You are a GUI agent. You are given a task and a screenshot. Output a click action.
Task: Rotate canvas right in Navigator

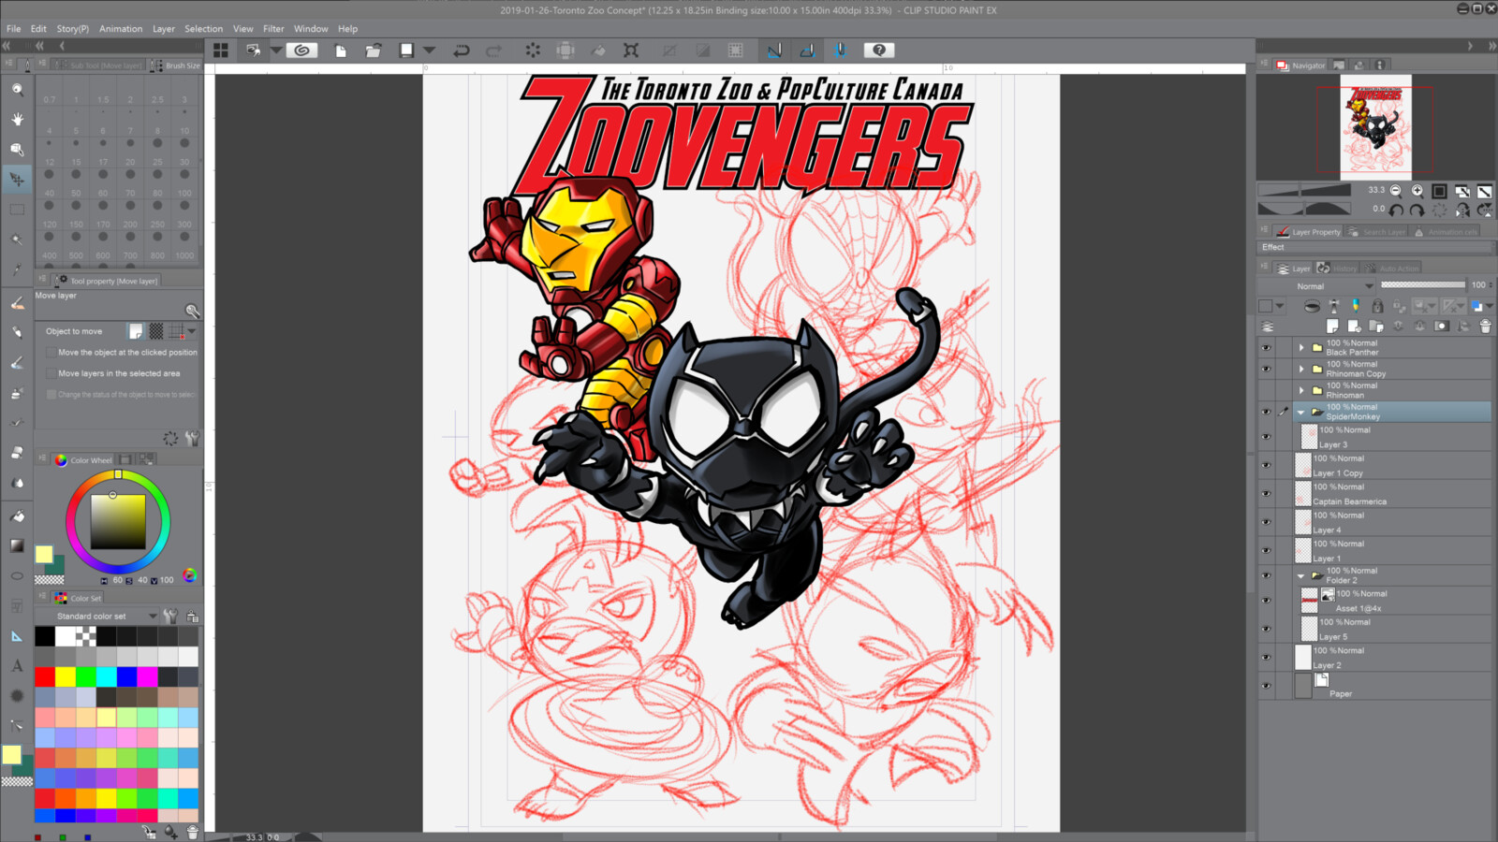(x=1417, y=210)
